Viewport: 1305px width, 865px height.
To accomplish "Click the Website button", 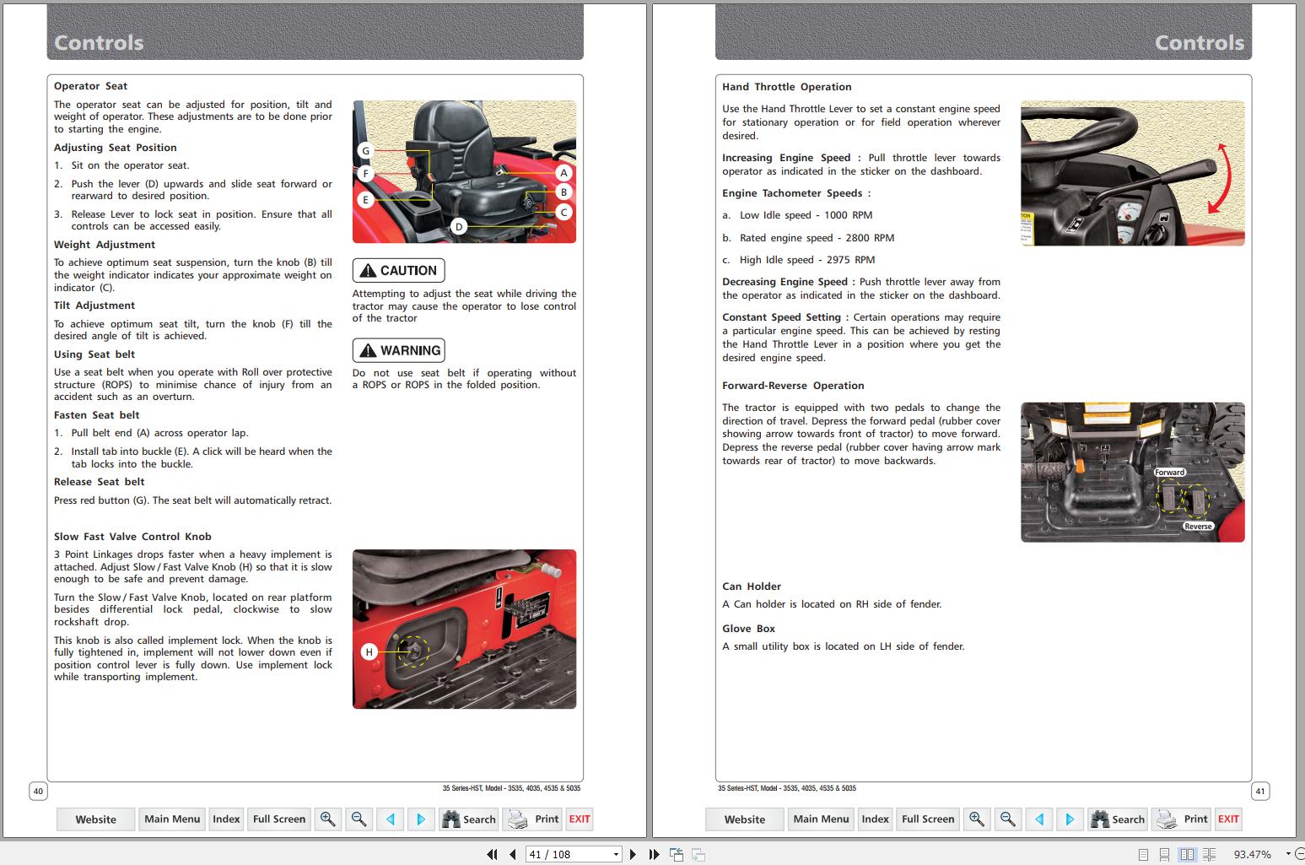I will (95, 819).
